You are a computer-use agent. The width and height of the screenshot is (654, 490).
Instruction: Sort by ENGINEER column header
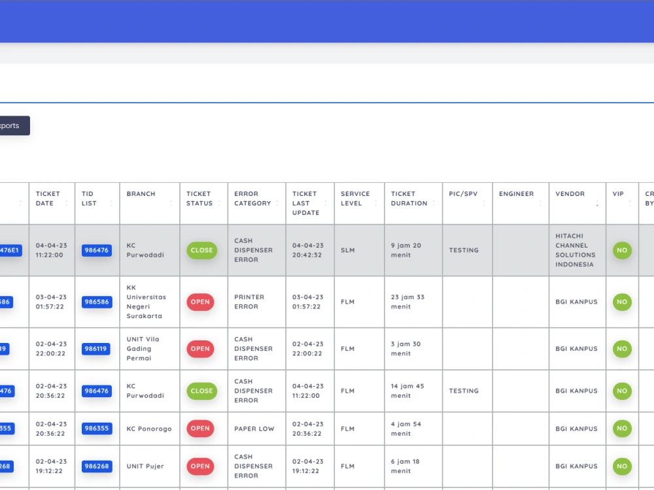click(x=521, y=203)
